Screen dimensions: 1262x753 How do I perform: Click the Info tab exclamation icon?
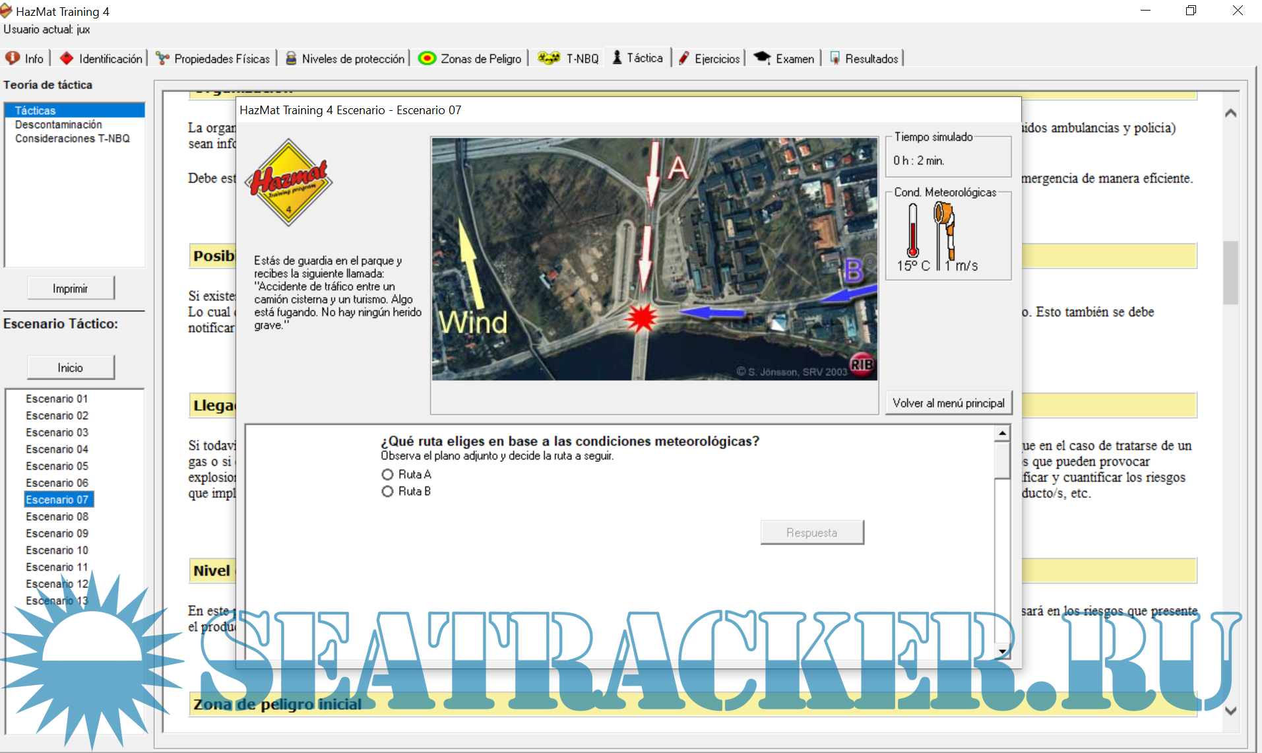[13, 58]
